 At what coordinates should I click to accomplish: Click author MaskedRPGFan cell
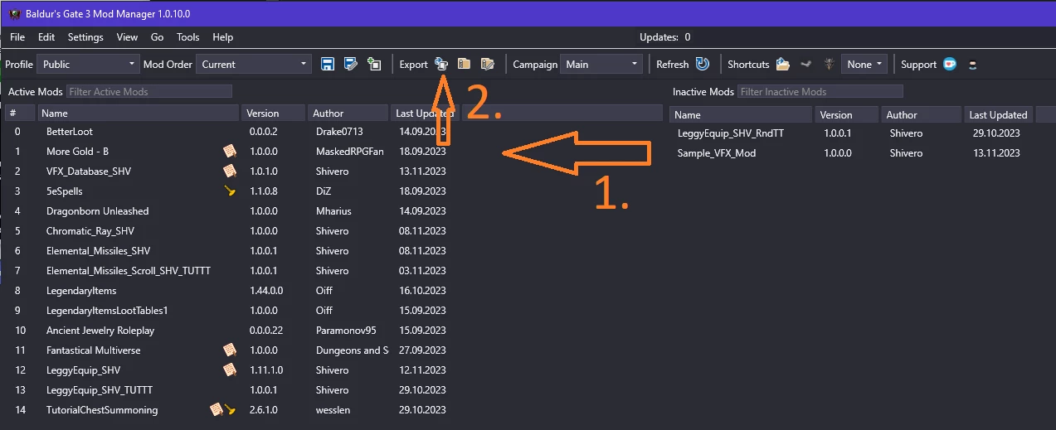pyautogui.click(x=349, y=152)
